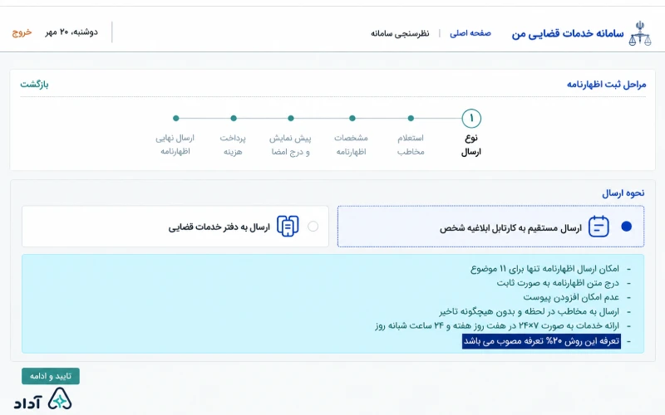
Task: Click label ارسال به دفتر خدمات قضایی
Action: coord(219,227)
